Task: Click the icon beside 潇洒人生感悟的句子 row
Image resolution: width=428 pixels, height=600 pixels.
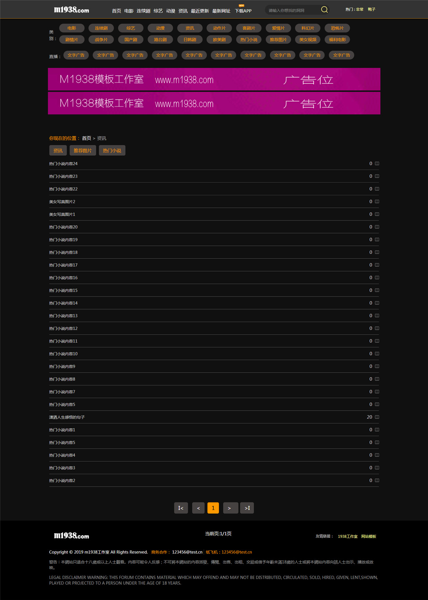Action: tap(377, 417)
